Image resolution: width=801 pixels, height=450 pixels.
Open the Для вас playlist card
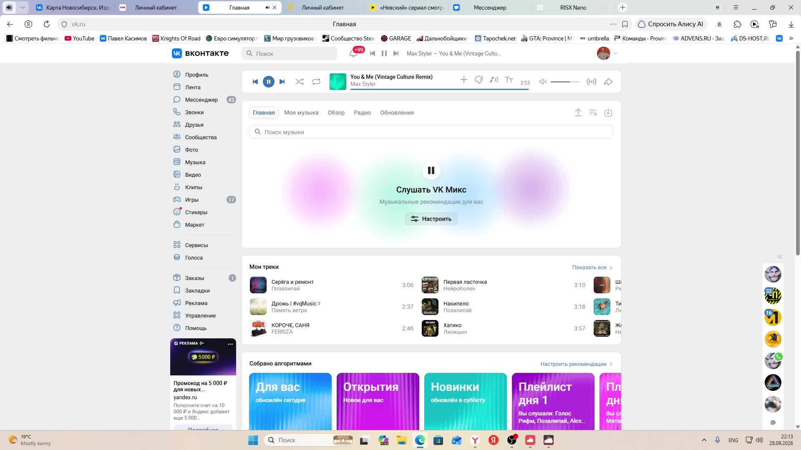[290, 401]
